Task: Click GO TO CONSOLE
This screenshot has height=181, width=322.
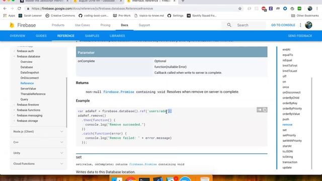Action: pos(283,25)
